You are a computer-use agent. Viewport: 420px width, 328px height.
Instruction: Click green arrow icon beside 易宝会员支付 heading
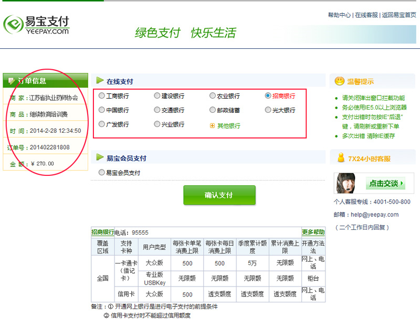pos(100,157)
